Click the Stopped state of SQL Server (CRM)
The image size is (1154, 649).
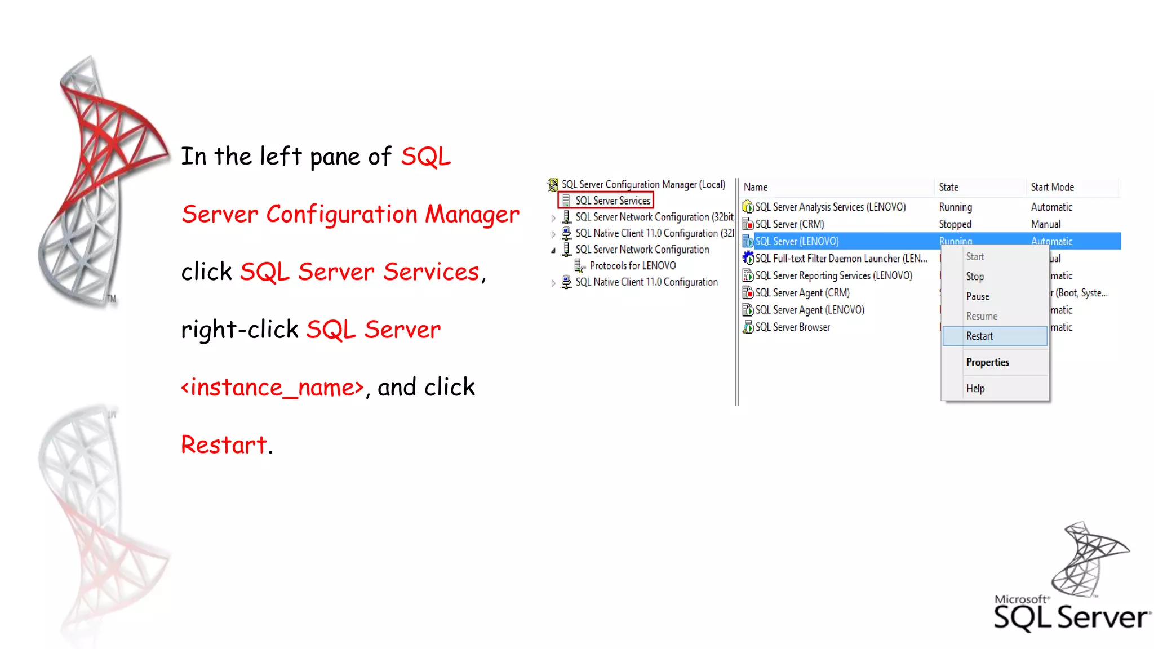coord(955,224)
